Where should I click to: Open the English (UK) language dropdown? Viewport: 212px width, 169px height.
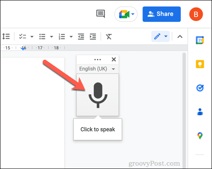point(98,69)
